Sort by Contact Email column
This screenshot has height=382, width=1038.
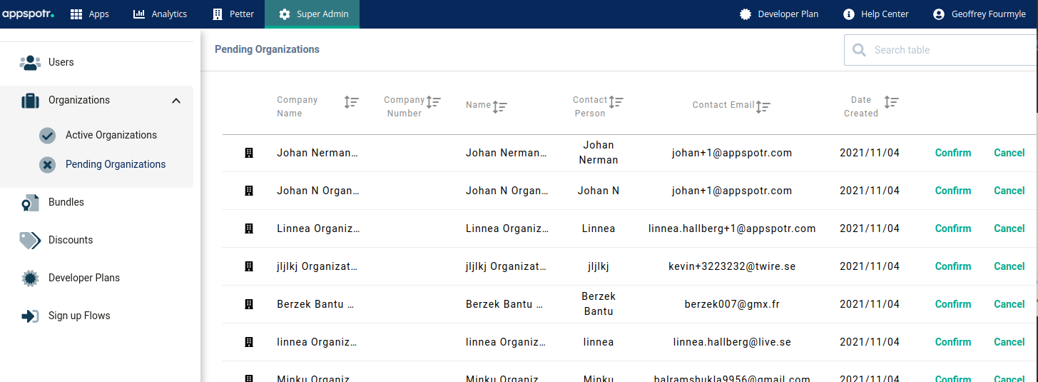[x=763, y=107]
